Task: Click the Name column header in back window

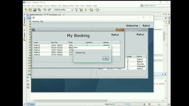Action: click(141, 56)
